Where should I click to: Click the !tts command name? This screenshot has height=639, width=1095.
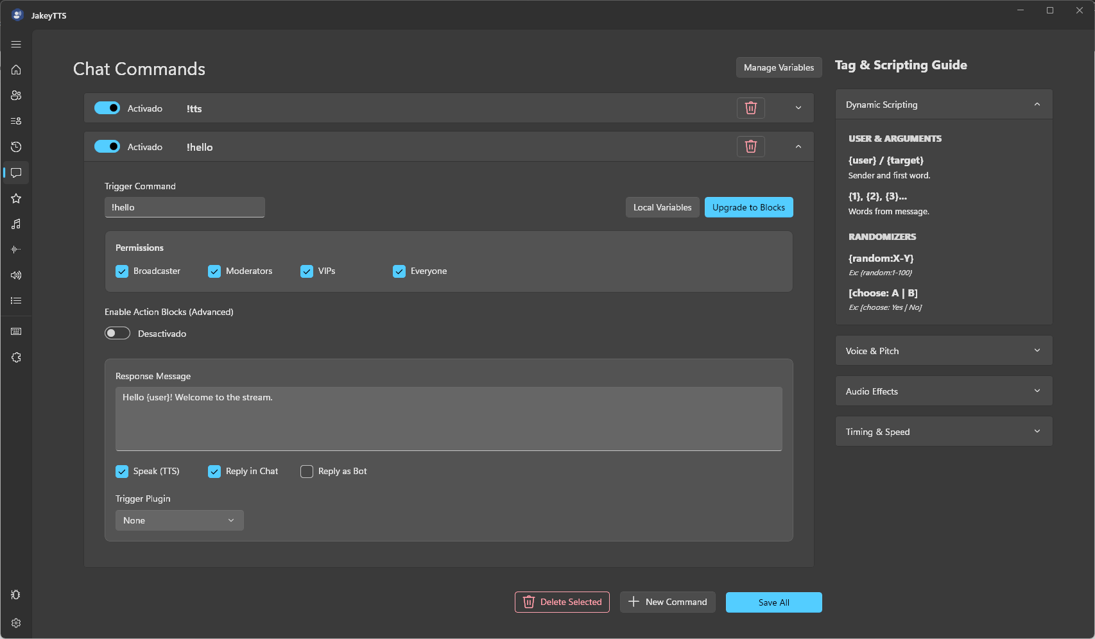pos(194,108)
